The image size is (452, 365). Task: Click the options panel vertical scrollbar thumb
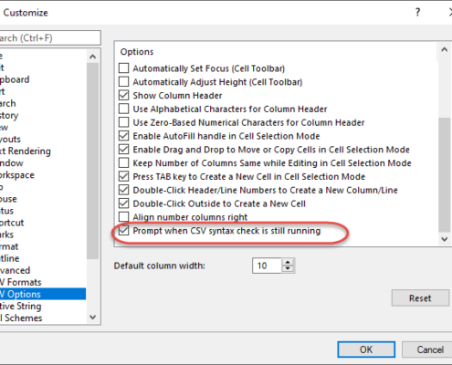point(444,175)
